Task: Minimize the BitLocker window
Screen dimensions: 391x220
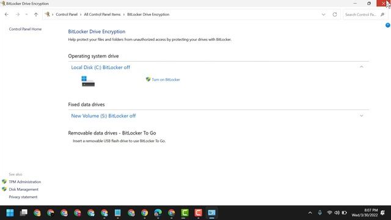Action: click(x=355, y=4)
